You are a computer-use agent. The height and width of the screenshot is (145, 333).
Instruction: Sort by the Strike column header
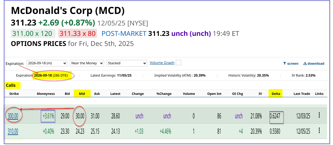coord(14,94)
